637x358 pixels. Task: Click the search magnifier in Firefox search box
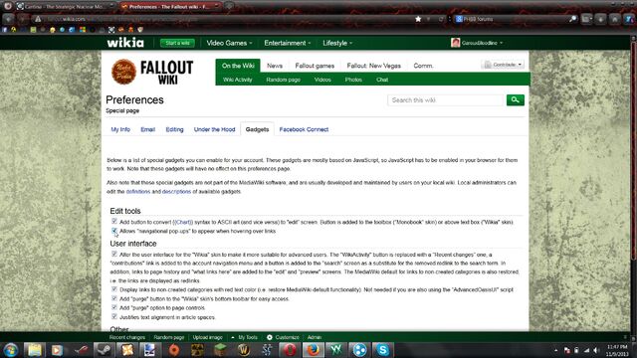coord(573,19)
